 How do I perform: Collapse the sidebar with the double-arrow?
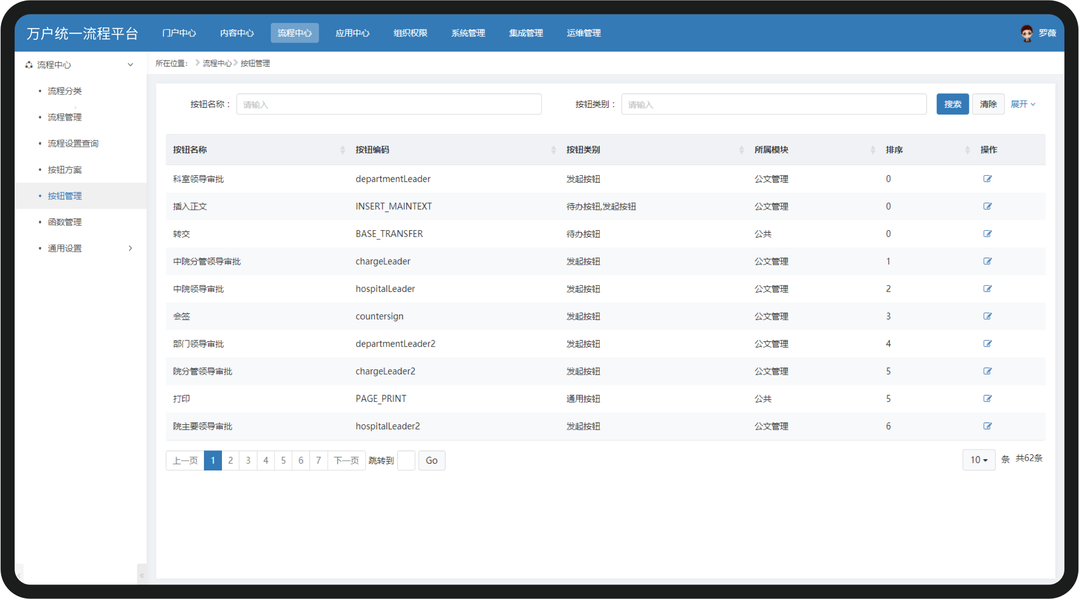(x=142, y=575)
